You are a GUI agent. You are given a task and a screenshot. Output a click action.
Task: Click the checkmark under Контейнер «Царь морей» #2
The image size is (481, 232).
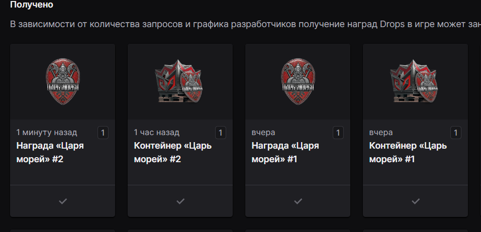pos(180,201)
